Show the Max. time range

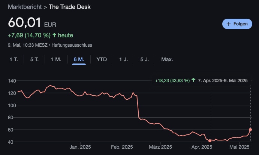click(167, 59)
